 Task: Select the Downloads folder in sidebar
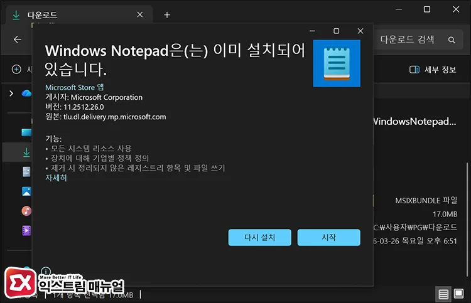click(x=26, y=152)
